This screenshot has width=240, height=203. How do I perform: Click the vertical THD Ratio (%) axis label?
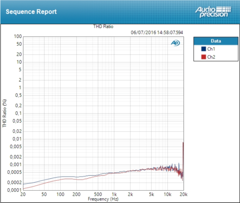[5, 113]
